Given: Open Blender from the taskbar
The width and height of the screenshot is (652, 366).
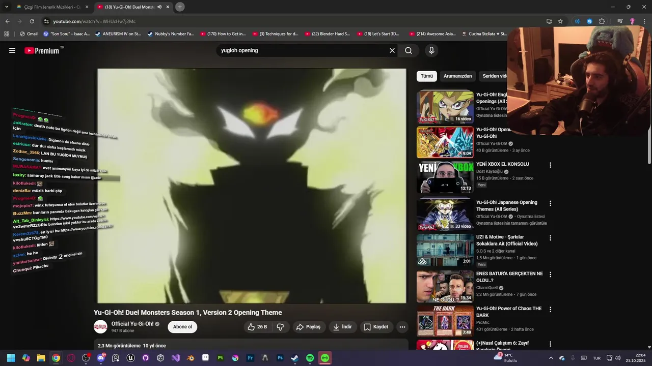Looking at the screenshot, I should pos(190,358).
